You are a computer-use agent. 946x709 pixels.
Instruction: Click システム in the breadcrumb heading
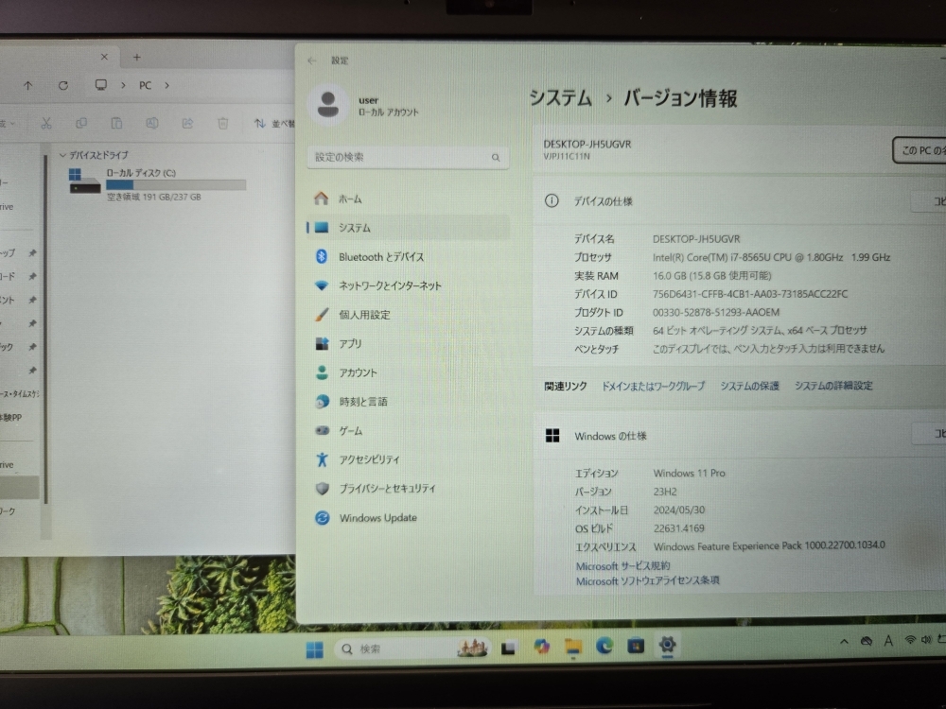(560, 97)
